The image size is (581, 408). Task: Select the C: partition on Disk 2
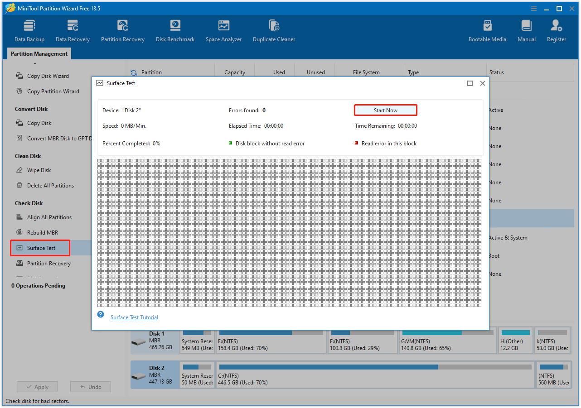click(376, 374)
